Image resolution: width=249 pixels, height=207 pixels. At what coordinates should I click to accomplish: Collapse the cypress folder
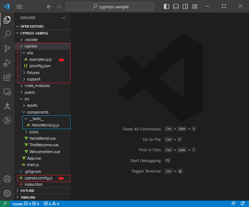pos(42,46)
